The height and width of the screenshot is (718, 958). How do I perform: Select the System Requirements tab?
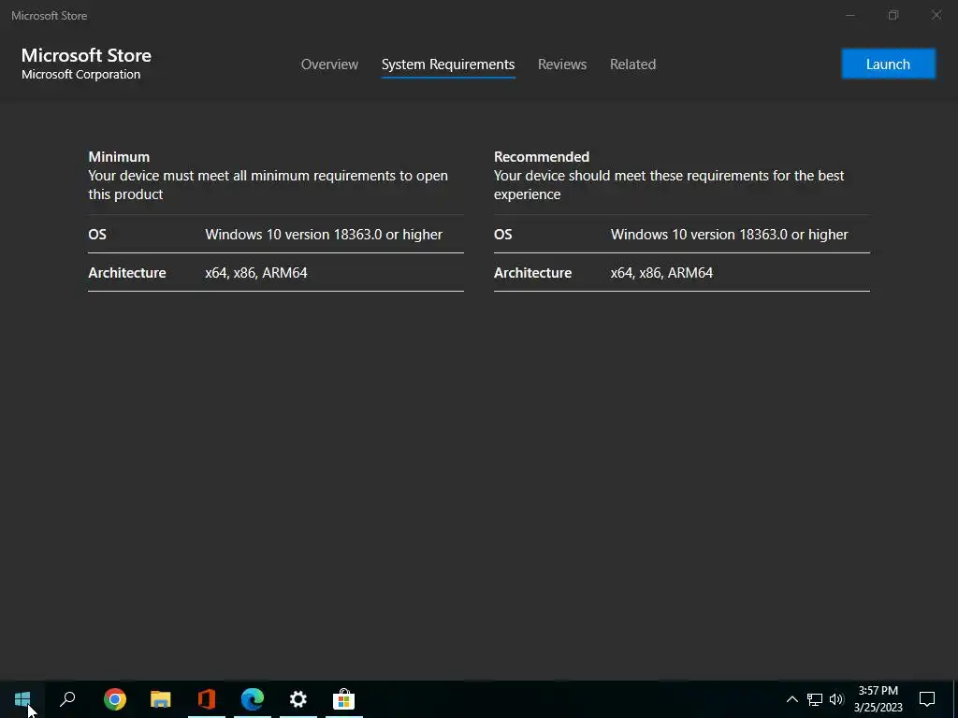448,65
